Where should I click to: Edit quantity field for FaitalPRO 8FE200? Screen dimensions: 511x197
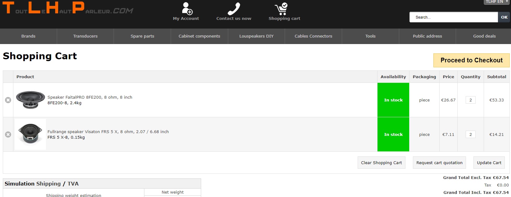(471, 100)
